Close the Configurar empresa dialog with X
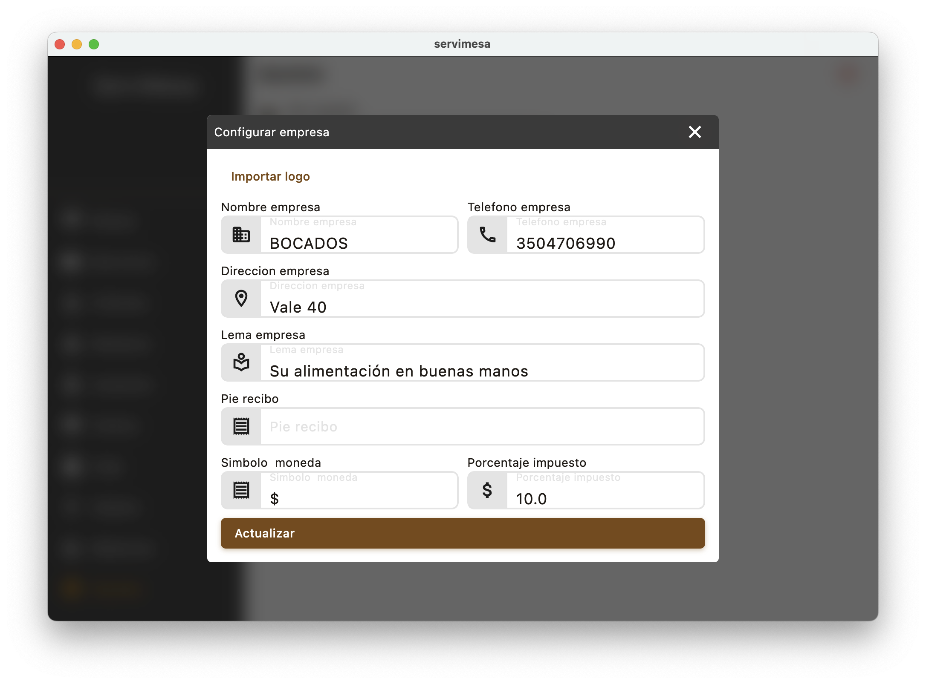 coord(694,132)
